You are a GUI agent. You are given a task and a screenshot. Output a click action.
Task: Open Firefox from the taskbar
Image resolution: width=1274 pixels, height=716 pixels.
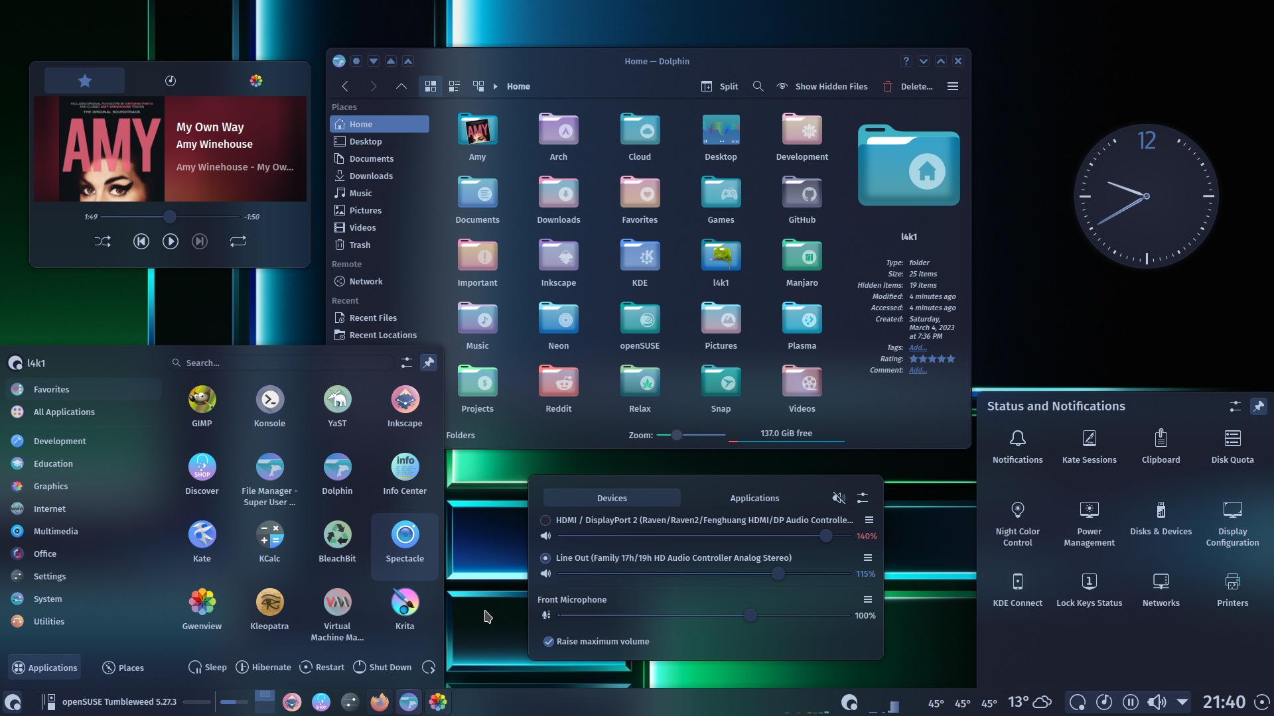[x=380, y=701]
